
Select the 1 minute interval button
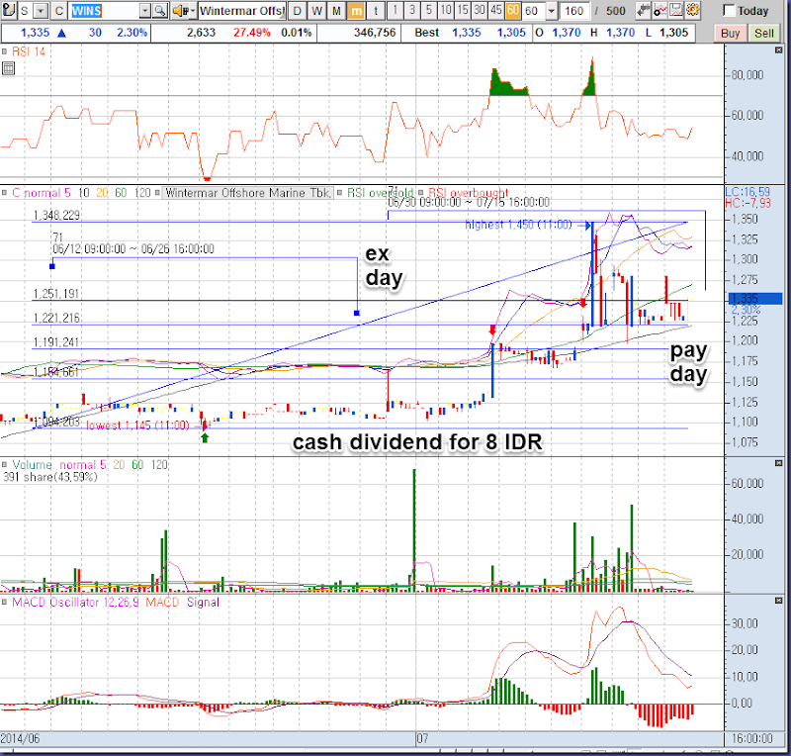[395, 11]
